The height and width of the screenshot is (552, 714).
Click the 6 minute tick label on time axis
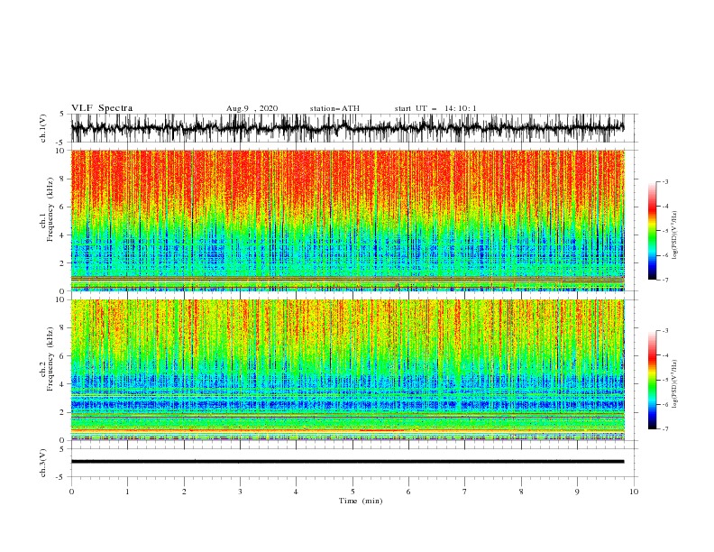point(408,492)
